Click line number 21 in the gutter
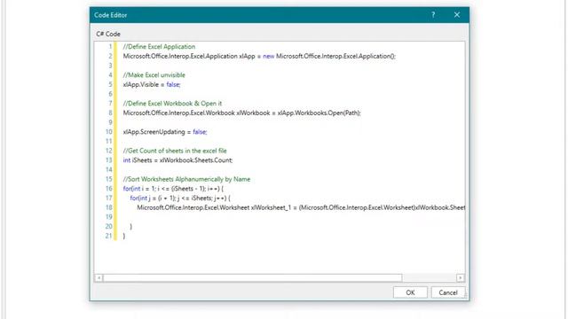Screen dimensions: 568x319 (108, 236)
